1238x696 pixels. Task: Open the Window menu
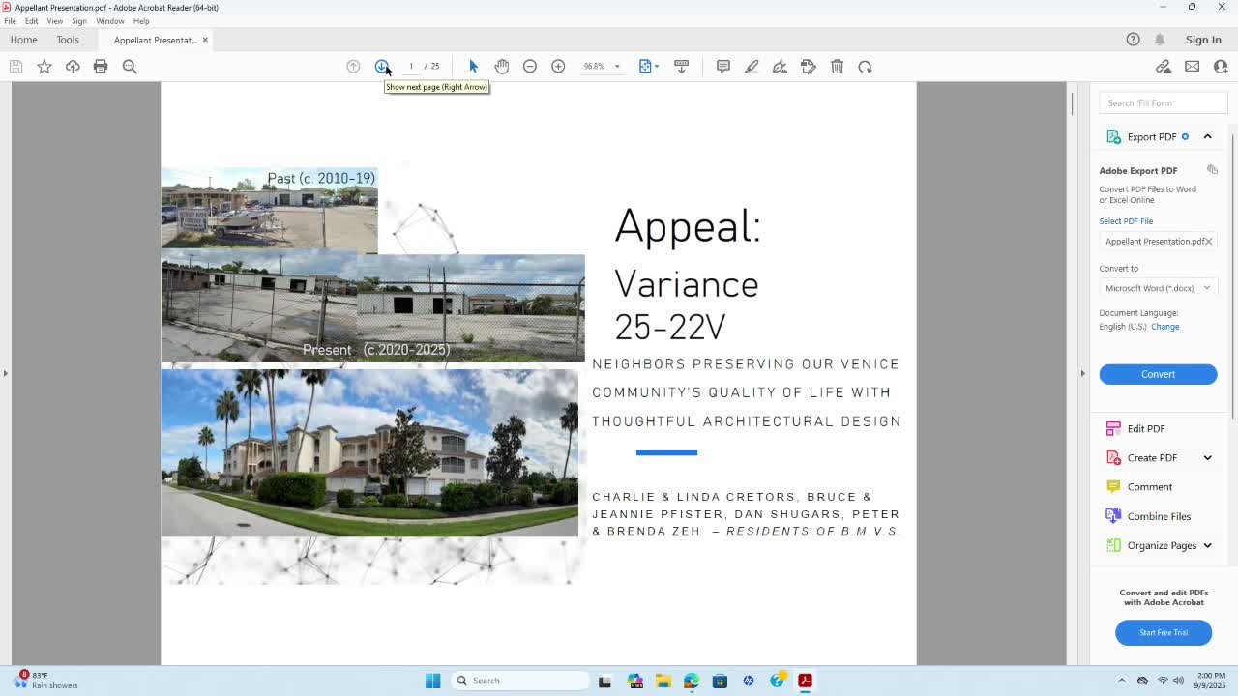[x=110, y=21]
